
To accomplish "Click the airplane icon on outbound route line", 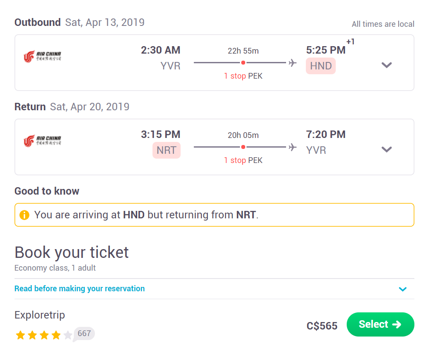I will (x=293, y=63).
